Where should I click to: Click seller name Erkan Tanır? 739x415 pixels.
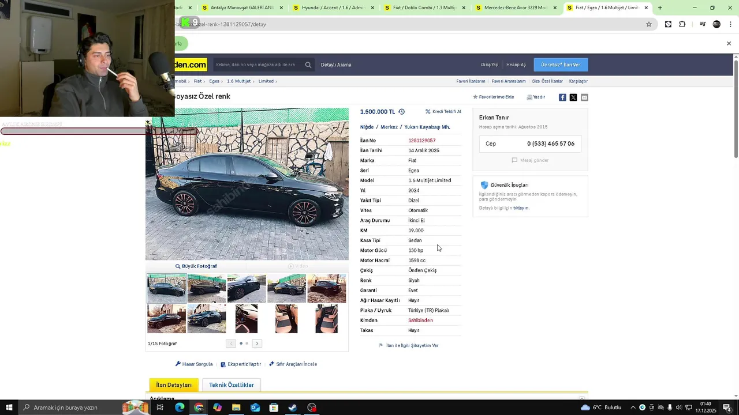tap(494, 118)
